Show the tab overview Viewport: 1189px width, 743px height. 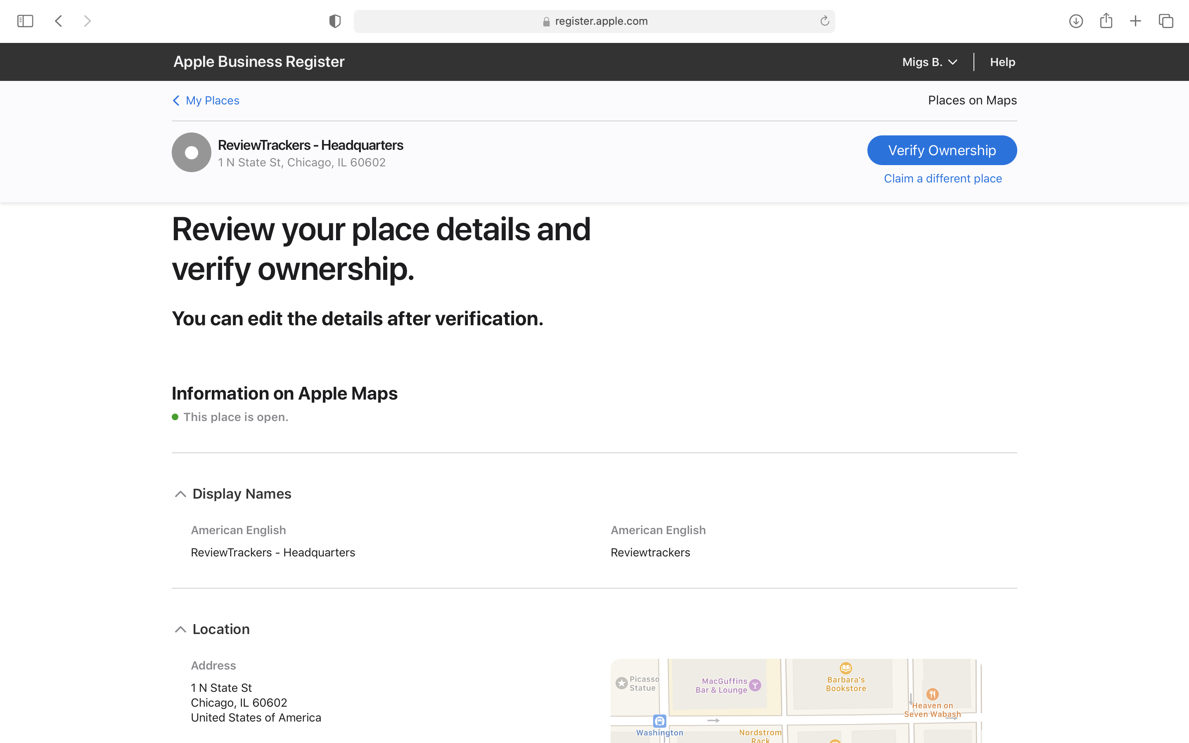tap(1165, 21)
